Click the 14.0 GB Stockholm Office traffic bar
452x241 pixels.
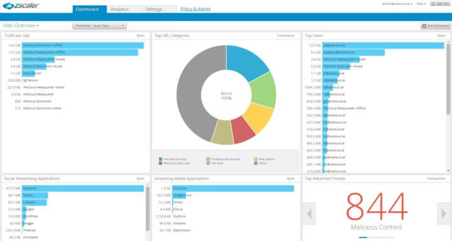tap(83, 45)
